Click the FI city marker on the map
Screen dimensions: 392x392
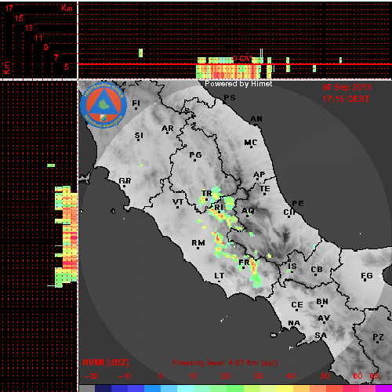pos(136,108)
